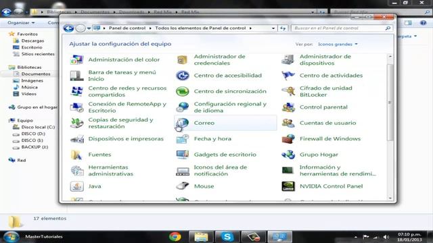This screenshot has width=433, height=243.
Task: Open Dispositivos e impresoras icon
Action: (x=76, y=139)
